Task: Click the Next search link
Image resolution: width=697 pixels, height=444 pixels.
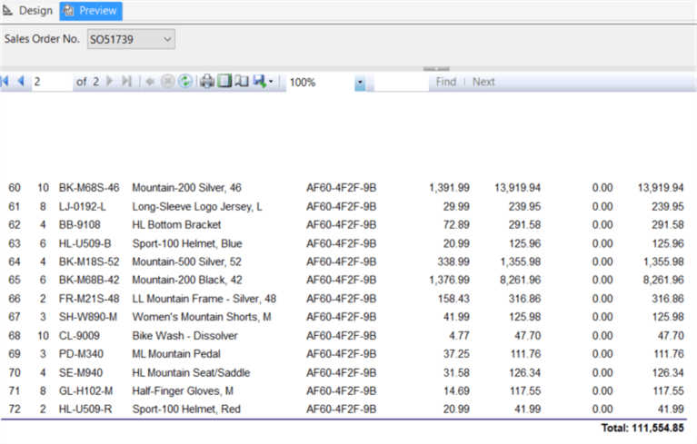Action: [x=483, y=82]
